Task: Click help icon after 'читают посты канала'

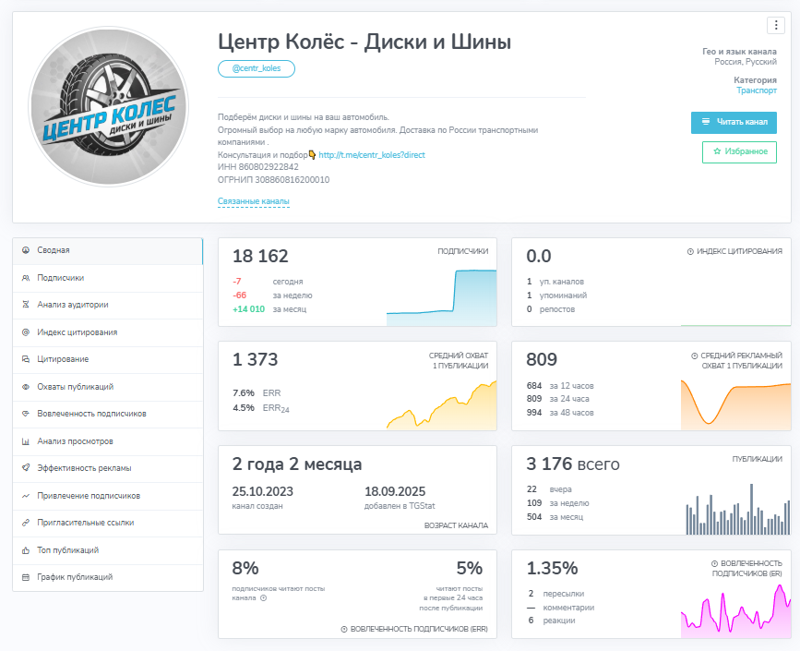Action: click(263, 597)
